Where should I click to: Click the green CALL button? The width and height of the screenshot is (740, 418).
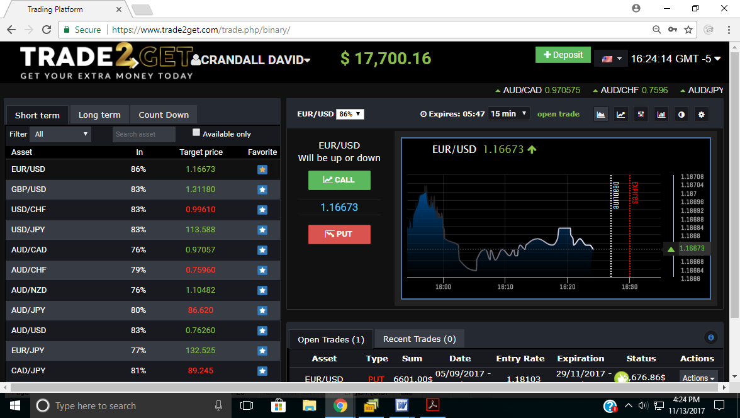(339, 180)
